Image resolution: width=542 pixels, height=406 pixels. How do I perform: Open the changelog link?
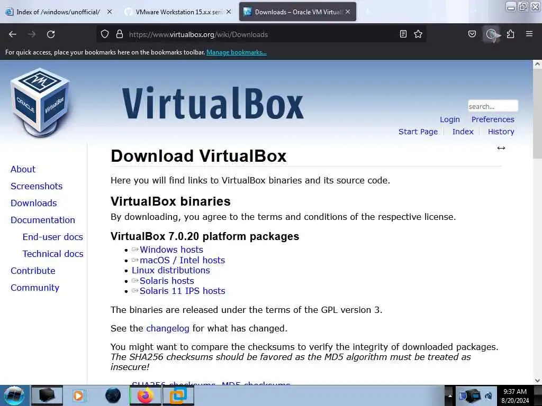coord(168,328)
